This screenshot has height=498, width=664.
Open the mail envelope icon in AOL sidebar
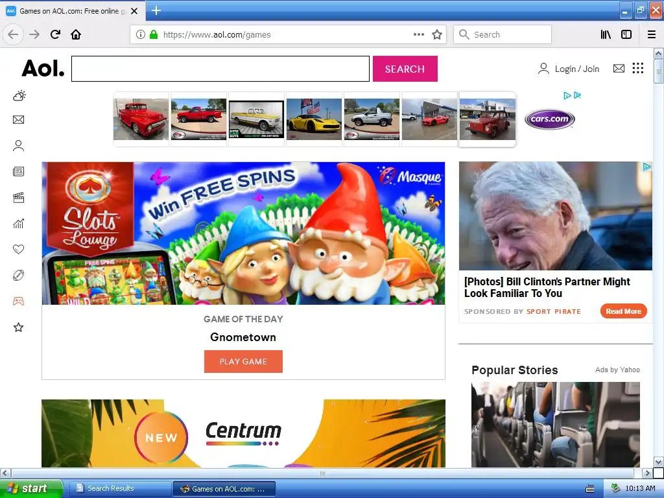point(18,120)
